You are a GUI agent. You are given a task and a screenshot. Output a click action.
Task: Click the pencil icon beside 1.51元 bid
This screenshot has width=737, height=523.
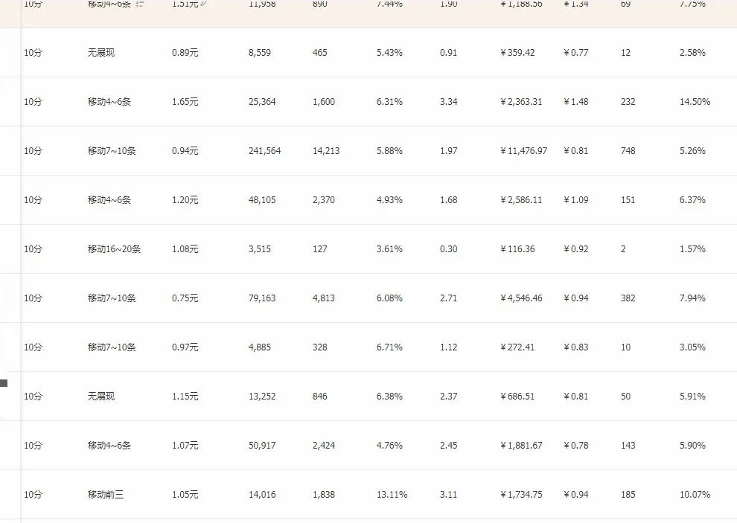pyautogui.click(x=203, y=4)
